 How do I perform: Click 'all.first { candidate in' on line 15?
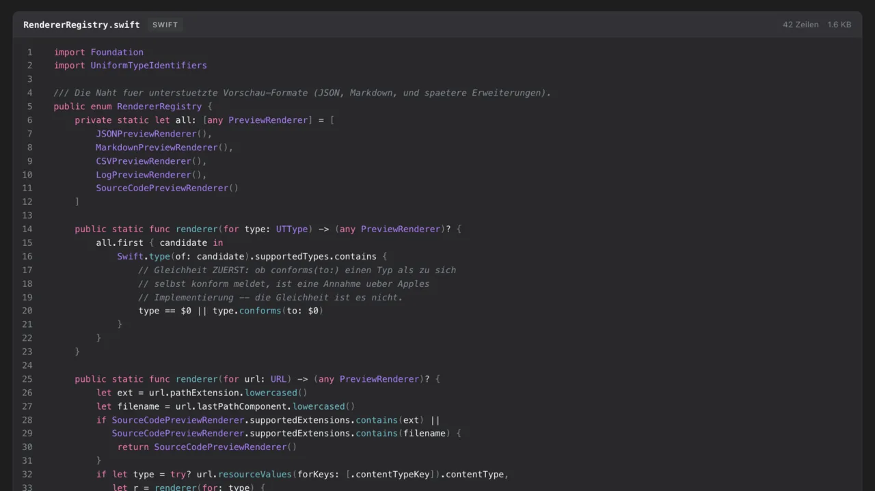point(159,242)
